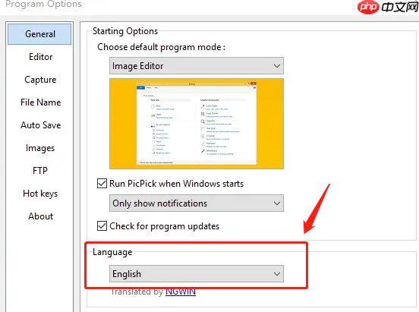Switch to the Hot keys section
The width and height of the screenshot is (419, 312).
coord(40,194)
